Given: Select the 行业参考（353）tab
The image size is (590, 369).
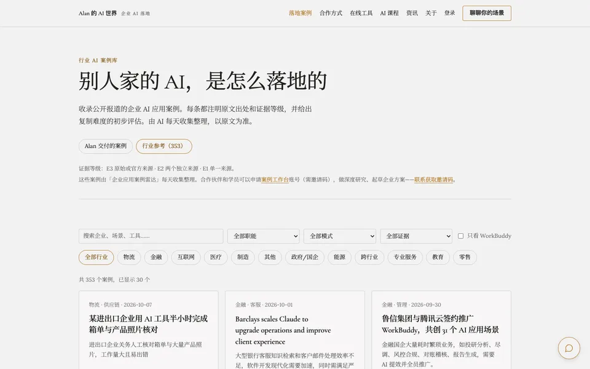Looking at the screenshot, I should pos(164,146).
